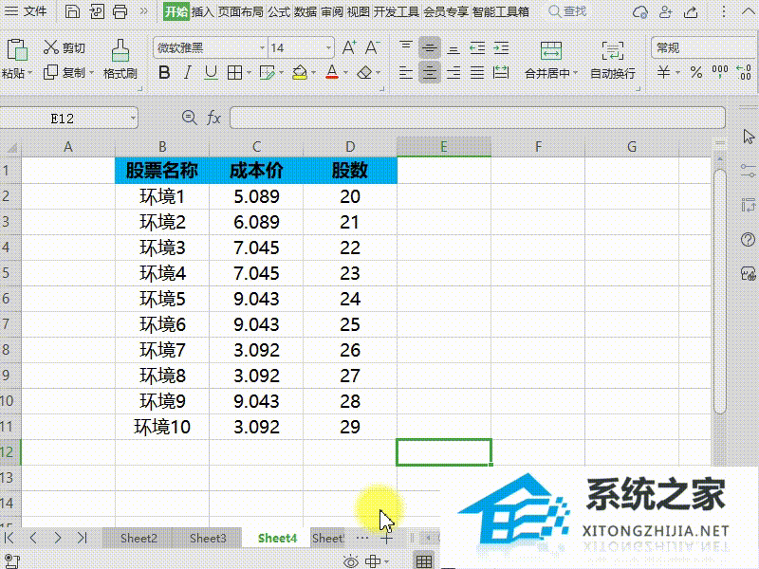Click the 查找 search box
This screenshot has height=569, width=759.
click(x=567, y=11)
